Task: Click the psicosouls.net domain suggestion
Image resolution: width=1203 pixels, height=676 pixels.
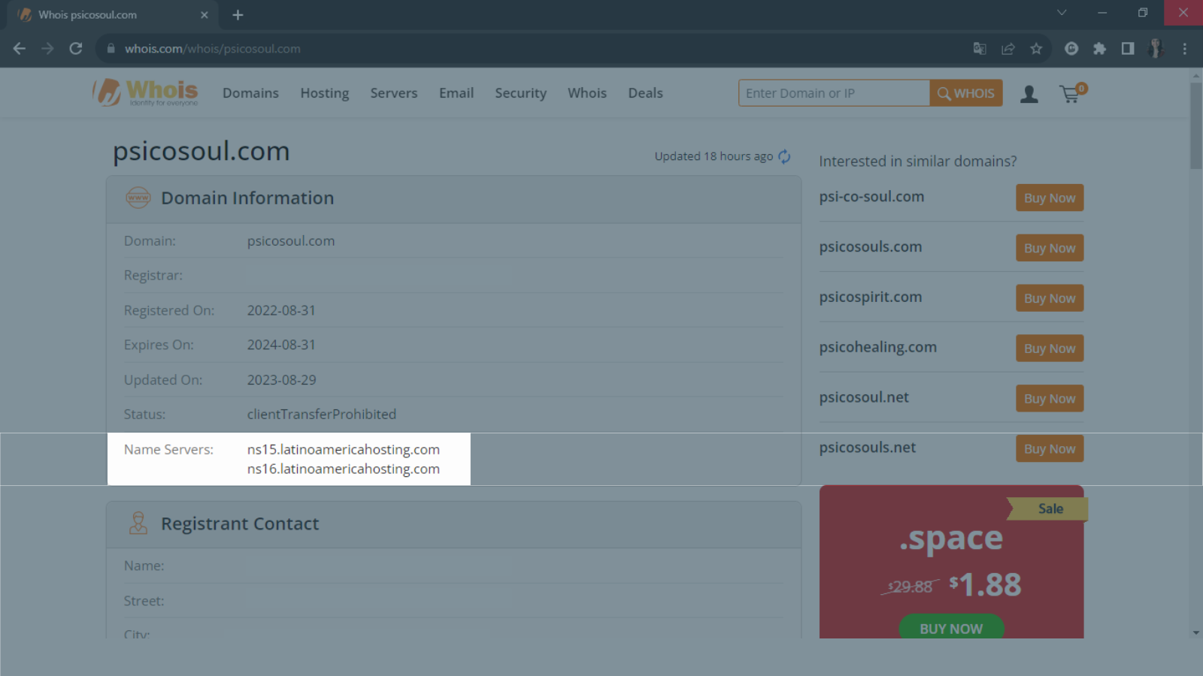Action: (x=868, y=448)
